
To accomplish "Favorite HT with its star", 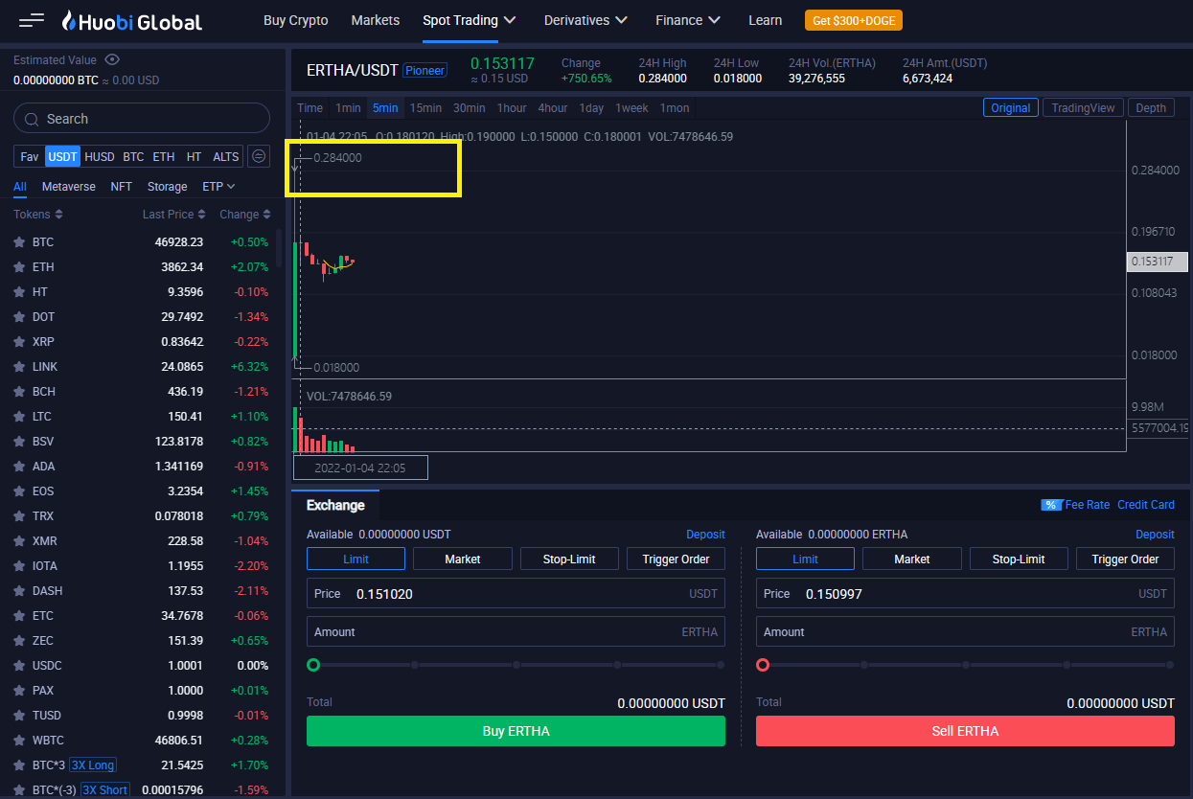I will coord(19,292).
